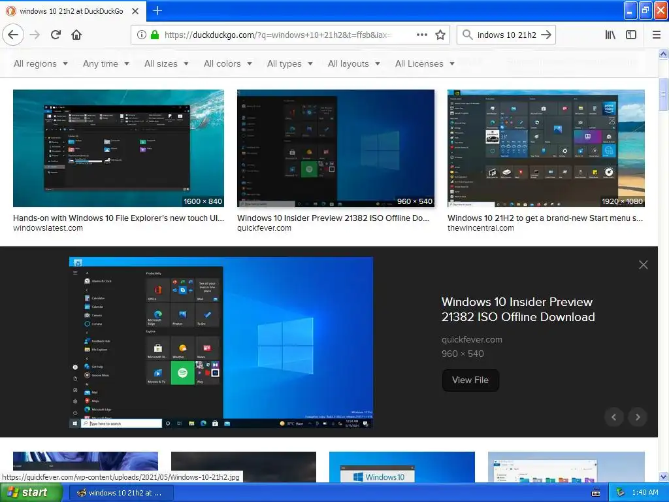Expand the Any time filter
This screenshot has width=669, height=502.
click(106, 63)
